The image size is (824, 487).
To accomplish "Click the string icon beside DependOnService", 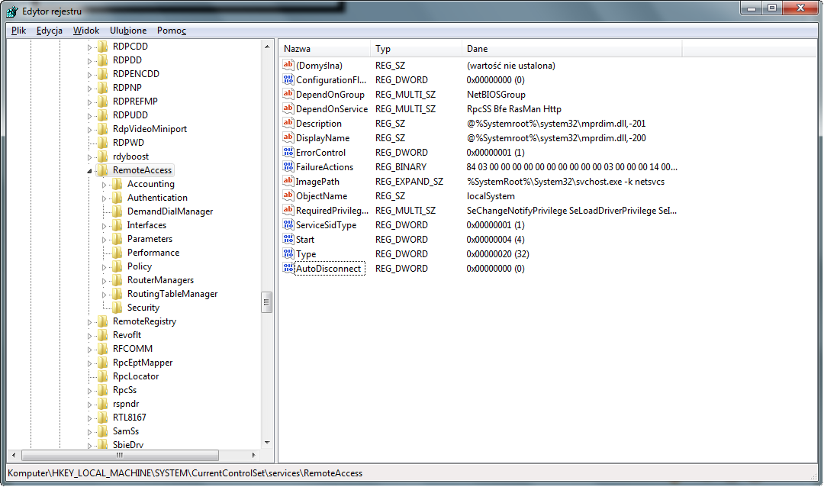I will 288,108.
